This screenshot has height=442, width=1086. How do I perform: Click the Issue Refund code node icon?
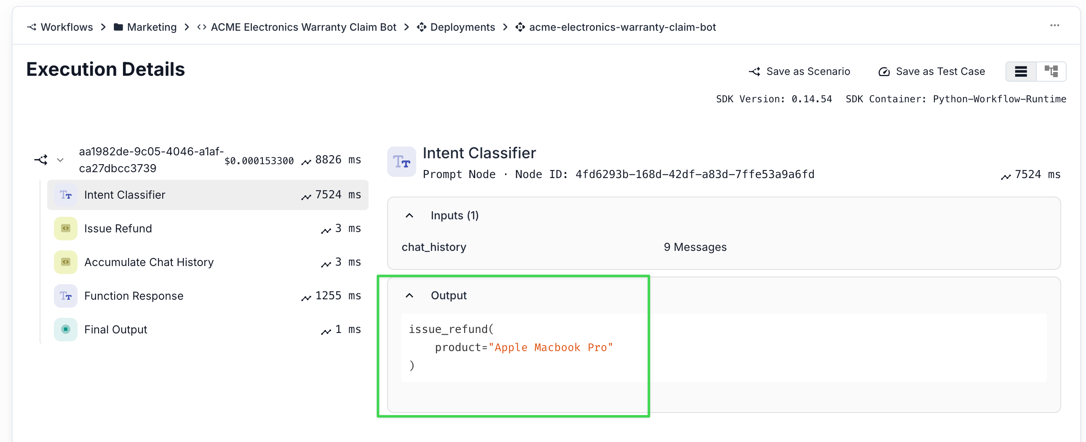point(66,229)
